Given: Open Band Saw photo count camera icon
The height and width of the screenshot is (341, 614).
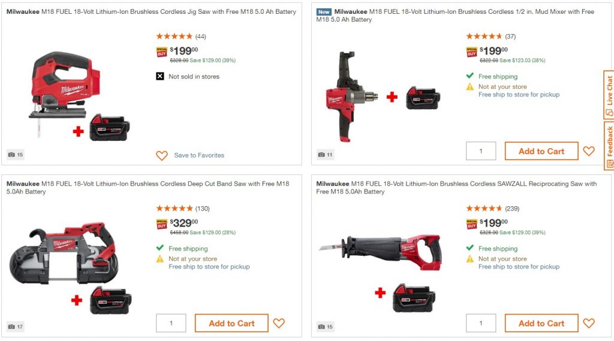Looking at the screenshot, I should click(16, 327).
